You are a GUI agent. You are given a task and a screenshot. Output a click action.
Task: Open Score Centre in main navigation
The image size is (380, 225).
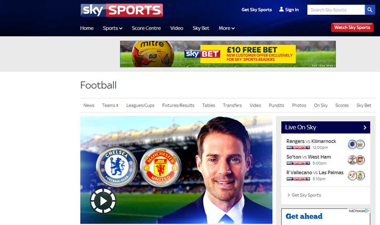pyautogui.click(x=146, y=28)
